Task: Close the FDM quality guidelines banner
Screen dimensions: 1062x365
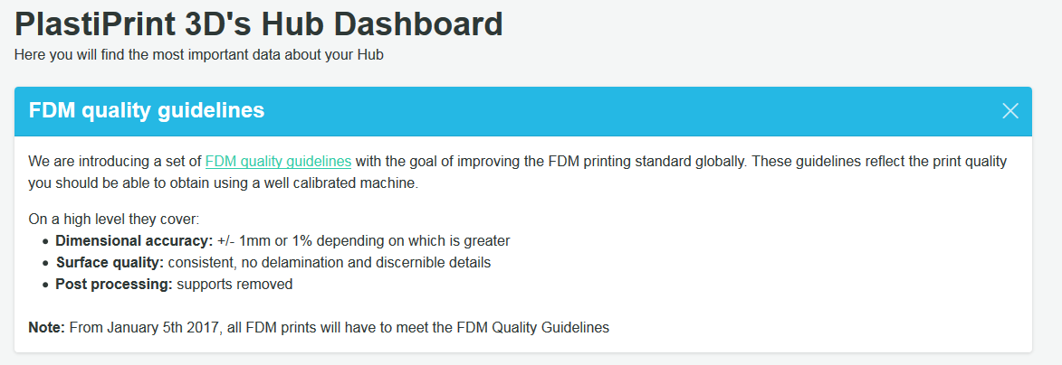Action: point(1010,111)
